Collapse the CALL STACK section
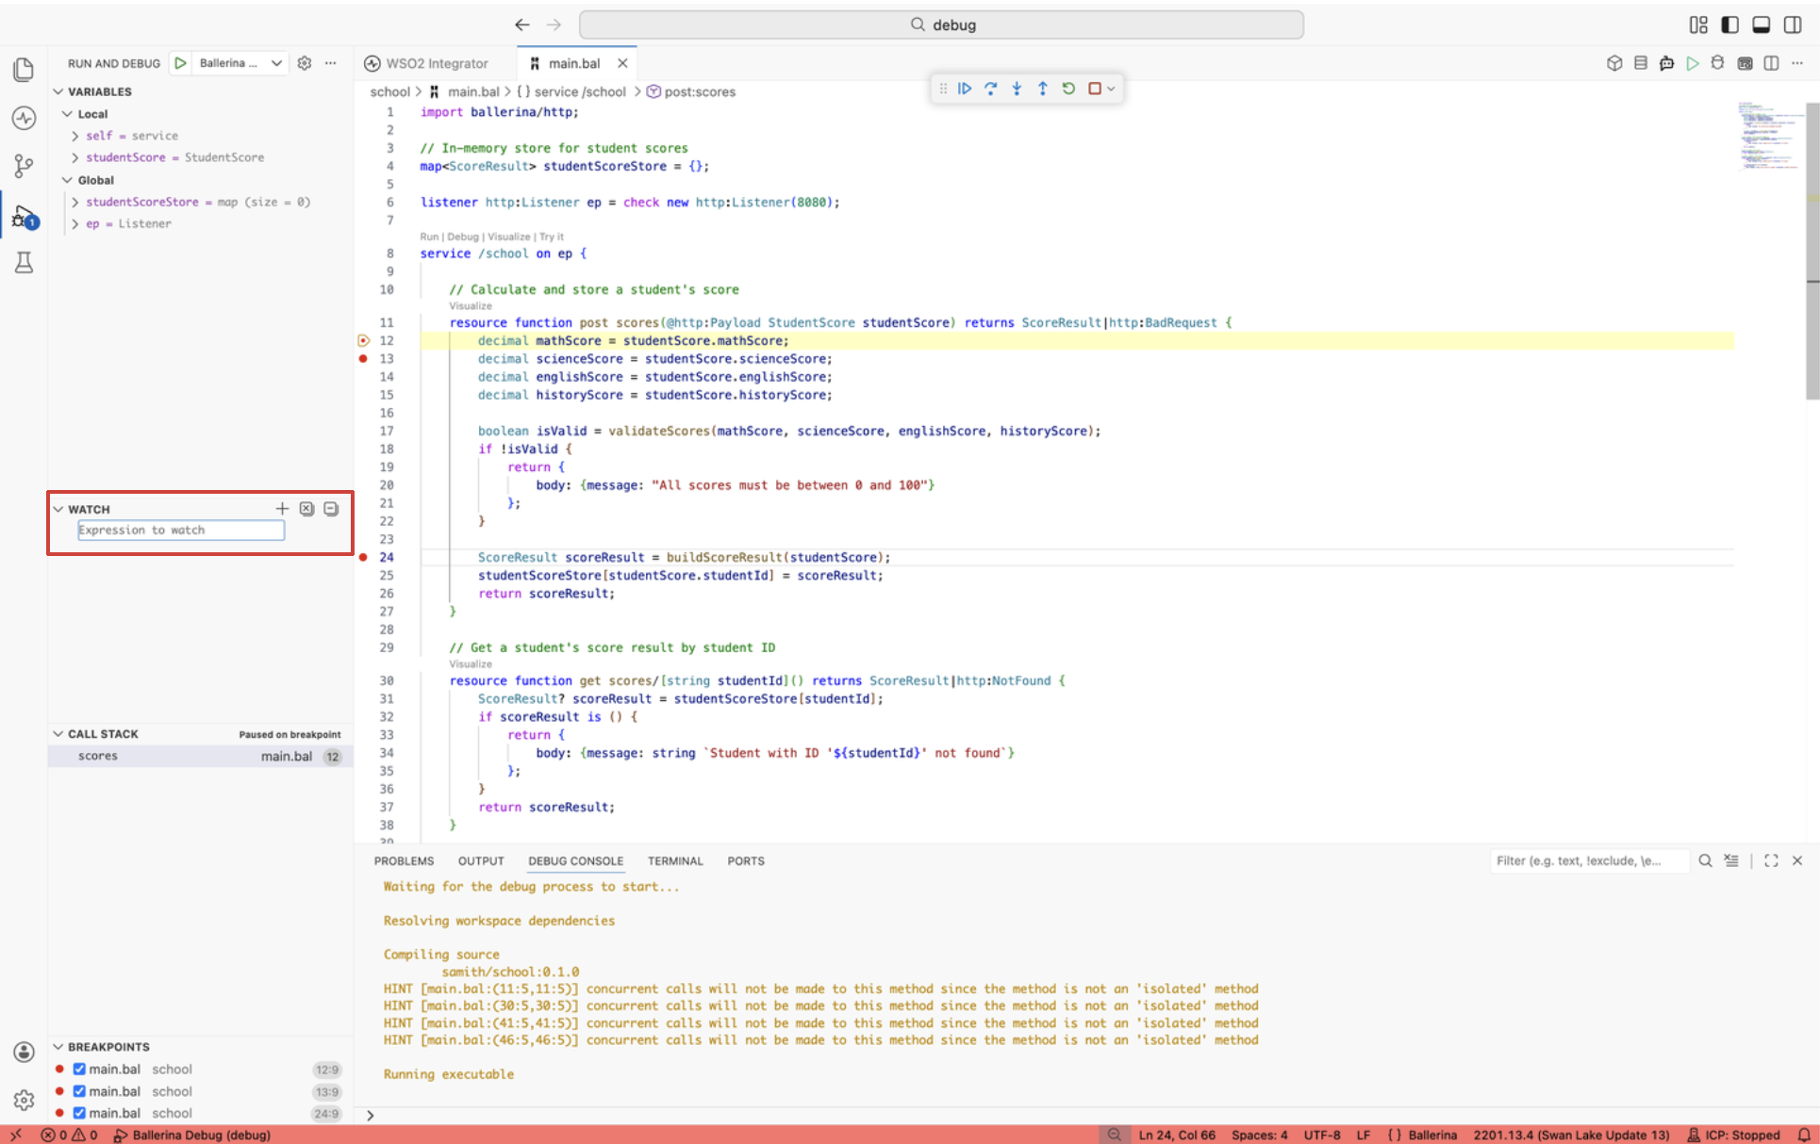 click(x=58, y=733)
